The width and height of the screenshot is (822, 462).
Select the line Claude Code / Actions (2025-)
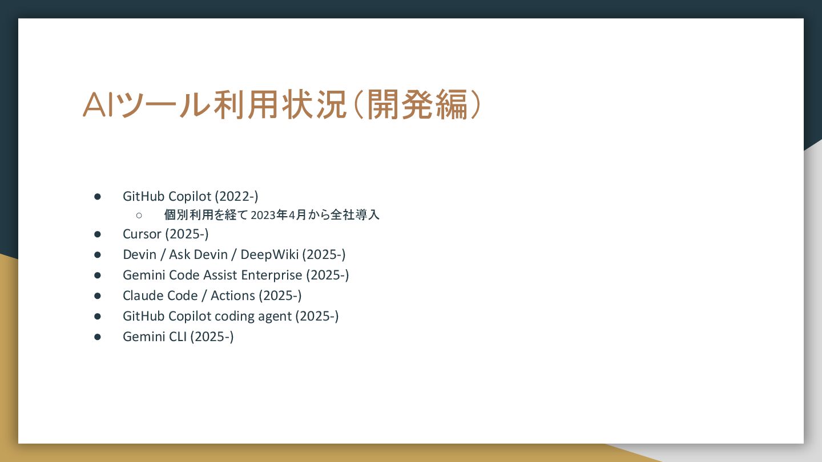tap(212, 295)
